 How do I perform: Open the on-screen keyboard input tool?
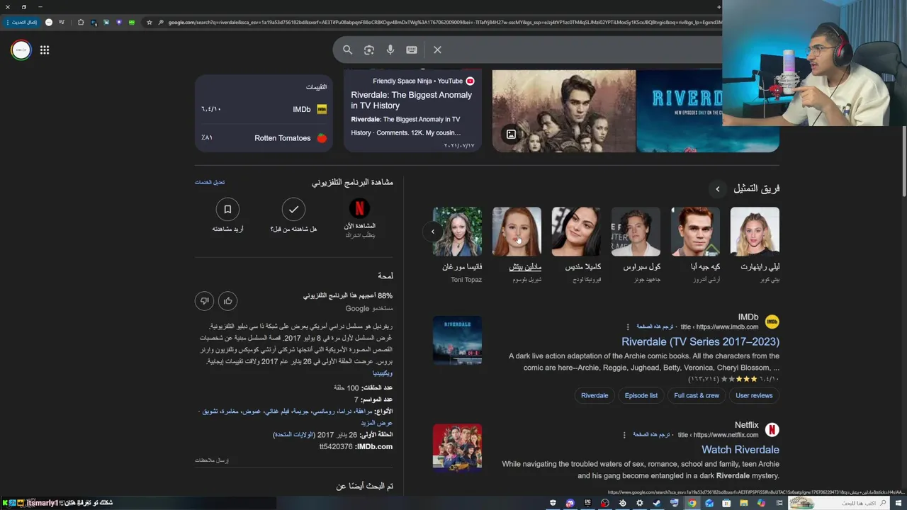tap(412, 50)
